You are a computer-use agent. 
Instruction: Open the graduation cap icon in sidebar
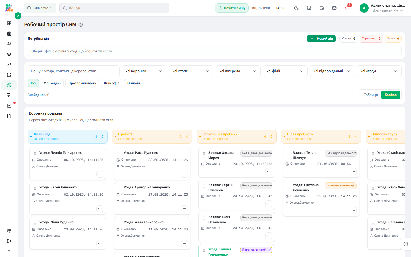point(9,54)
